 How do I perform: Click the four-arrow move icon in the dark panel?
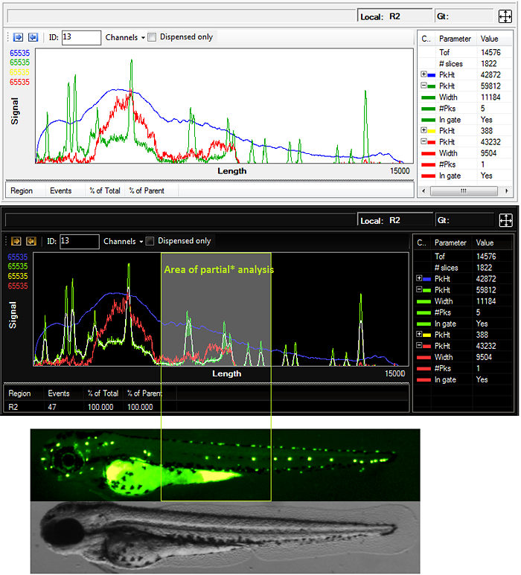coord(505,220)
